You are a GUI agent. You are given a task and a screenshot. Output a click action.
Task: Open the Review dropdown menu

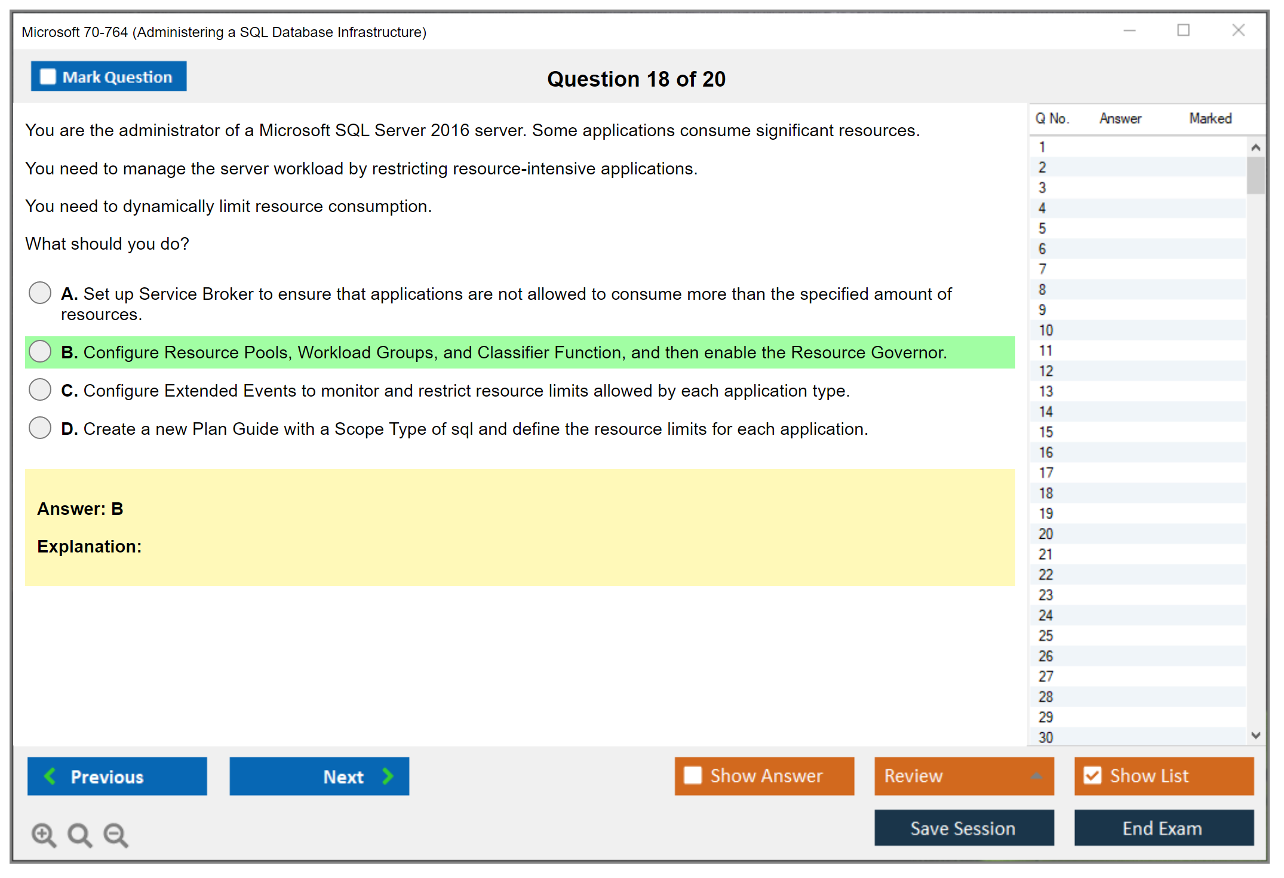1036,776
